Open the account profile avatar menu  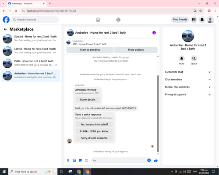click(210, 20)
